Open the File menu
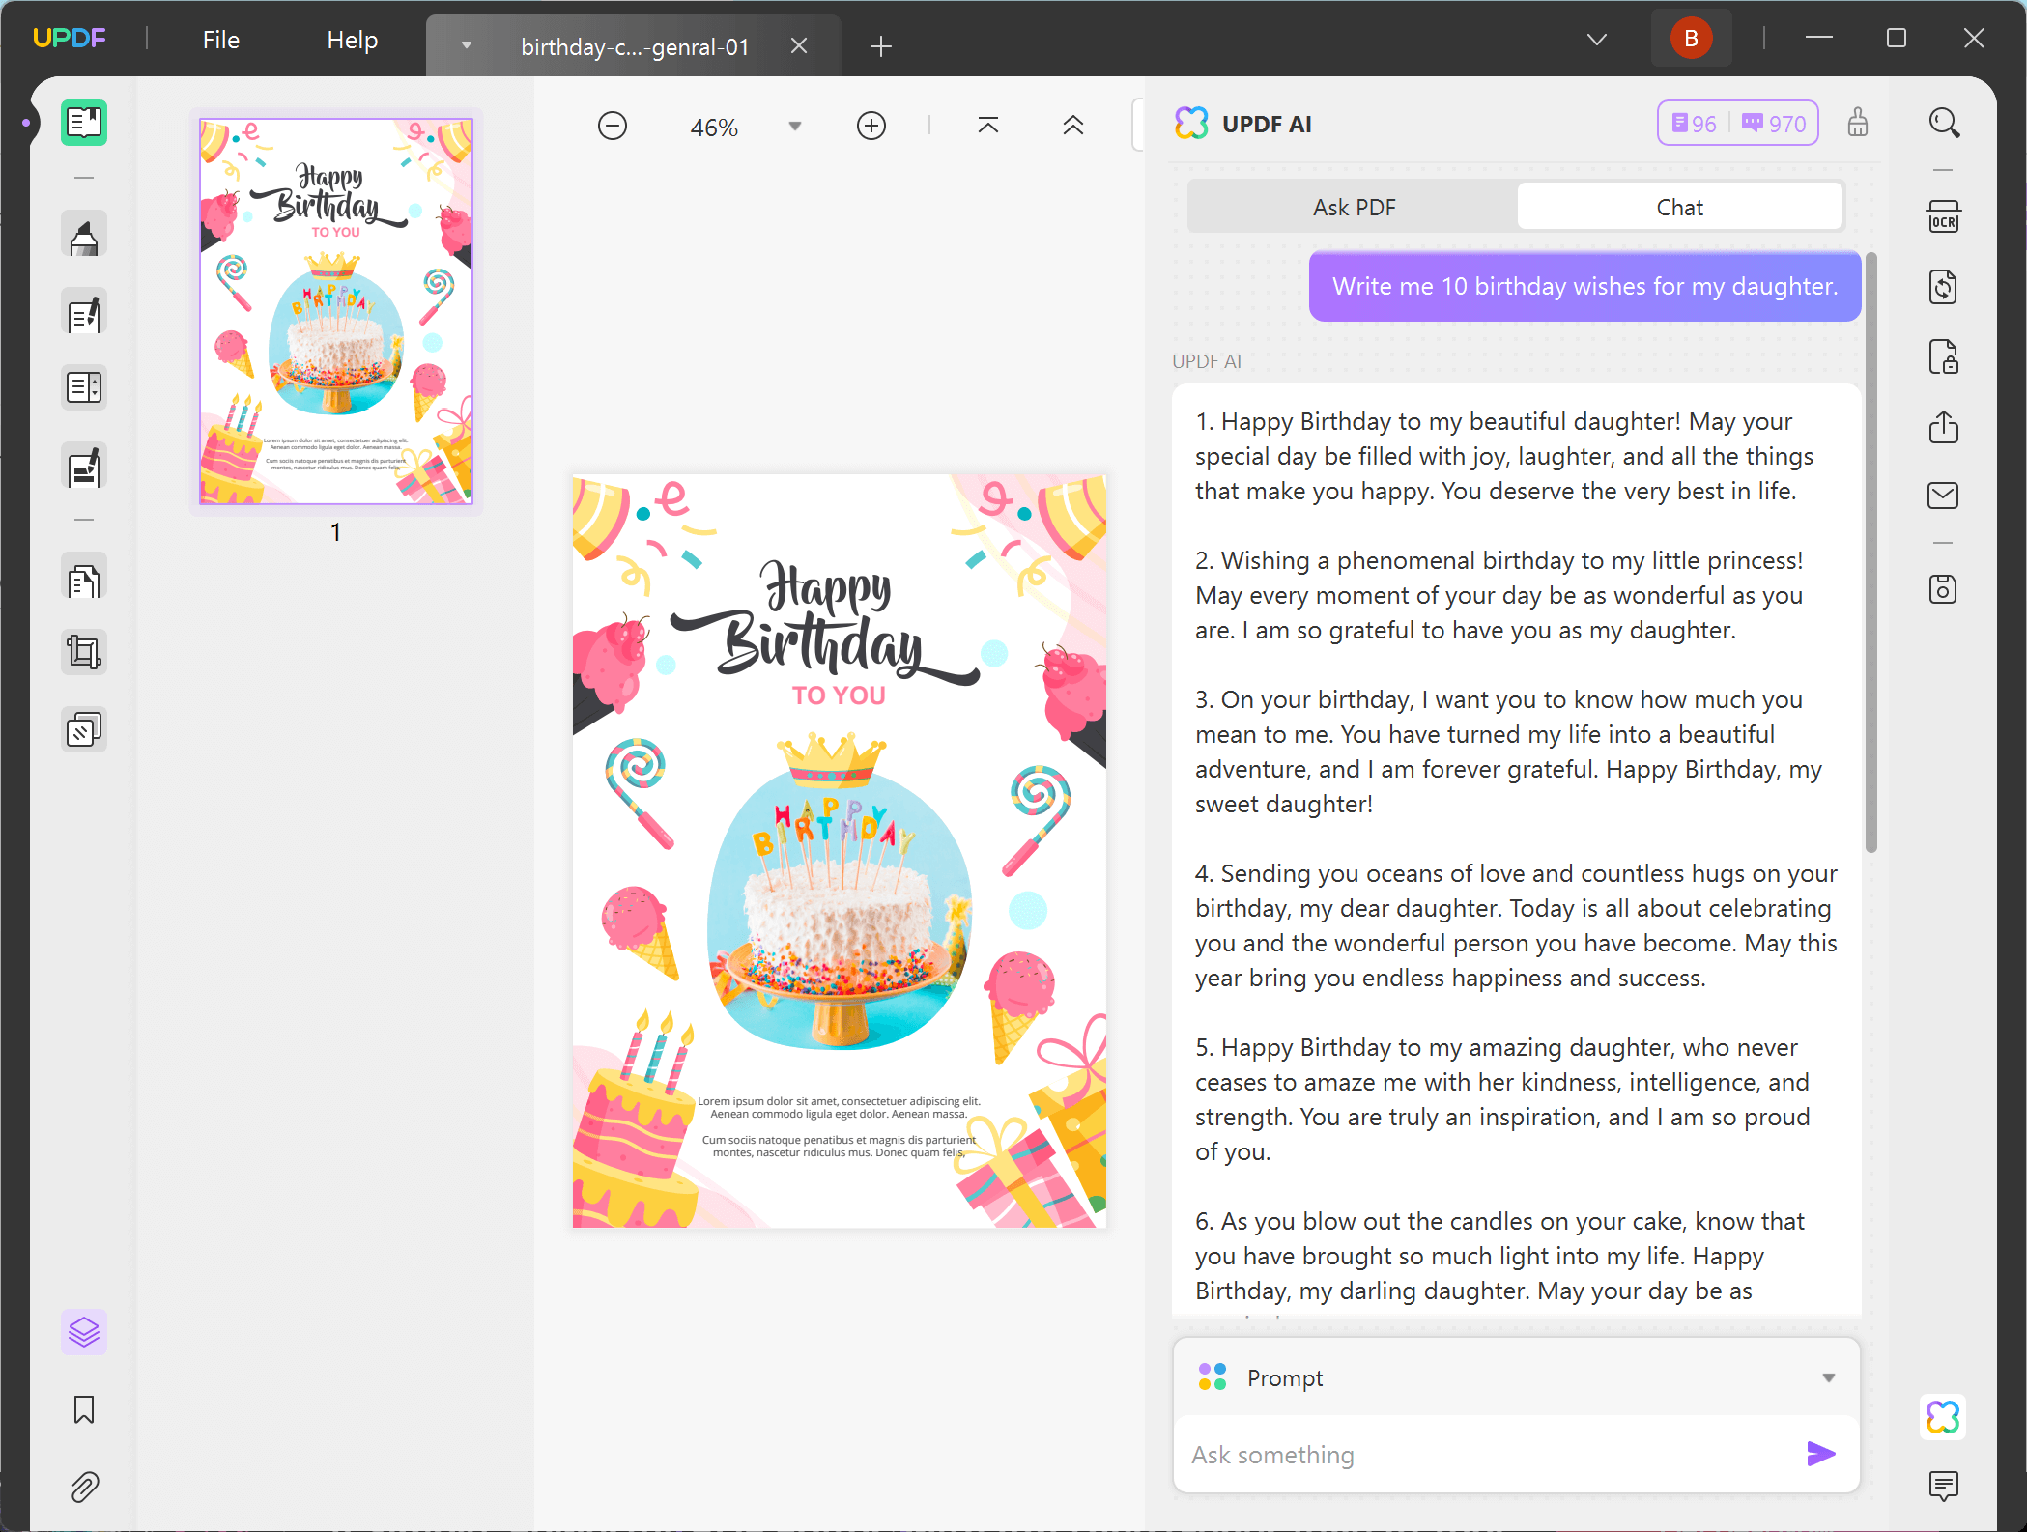 (x=220, y=40)
